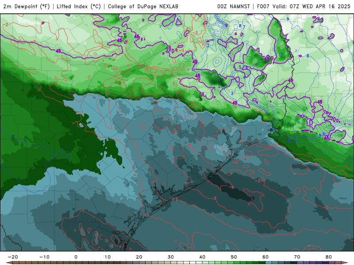
Task: Click the 60 label on the color scale
Action: click(265, 257)
